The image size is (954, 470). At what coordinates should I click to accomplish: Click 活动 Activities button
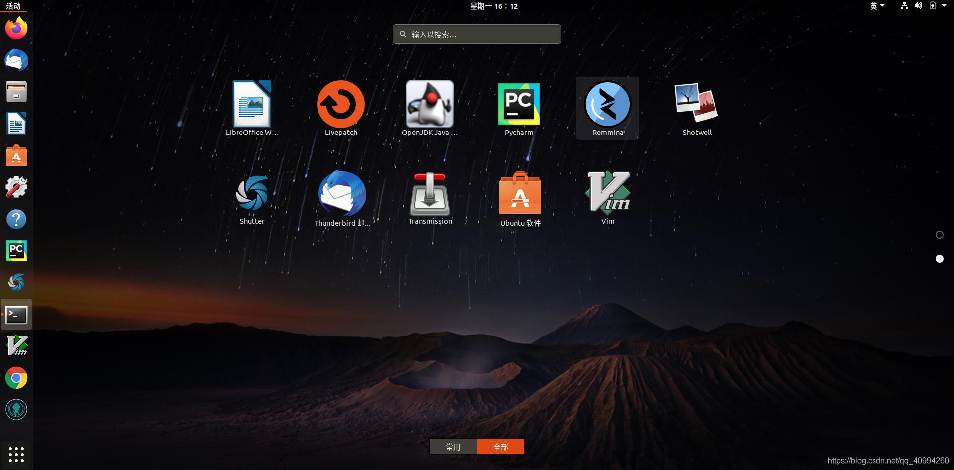click(13, 6)
